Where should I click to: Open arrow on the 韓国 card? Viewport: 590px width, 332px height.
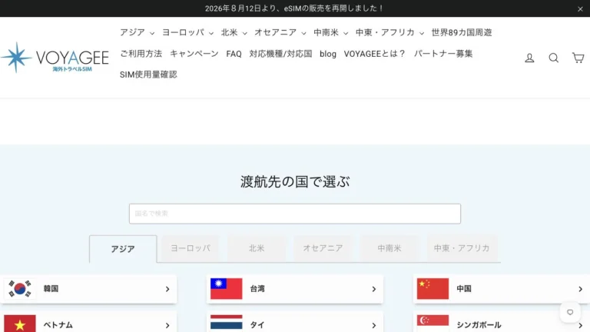click(x=167, y=289)
